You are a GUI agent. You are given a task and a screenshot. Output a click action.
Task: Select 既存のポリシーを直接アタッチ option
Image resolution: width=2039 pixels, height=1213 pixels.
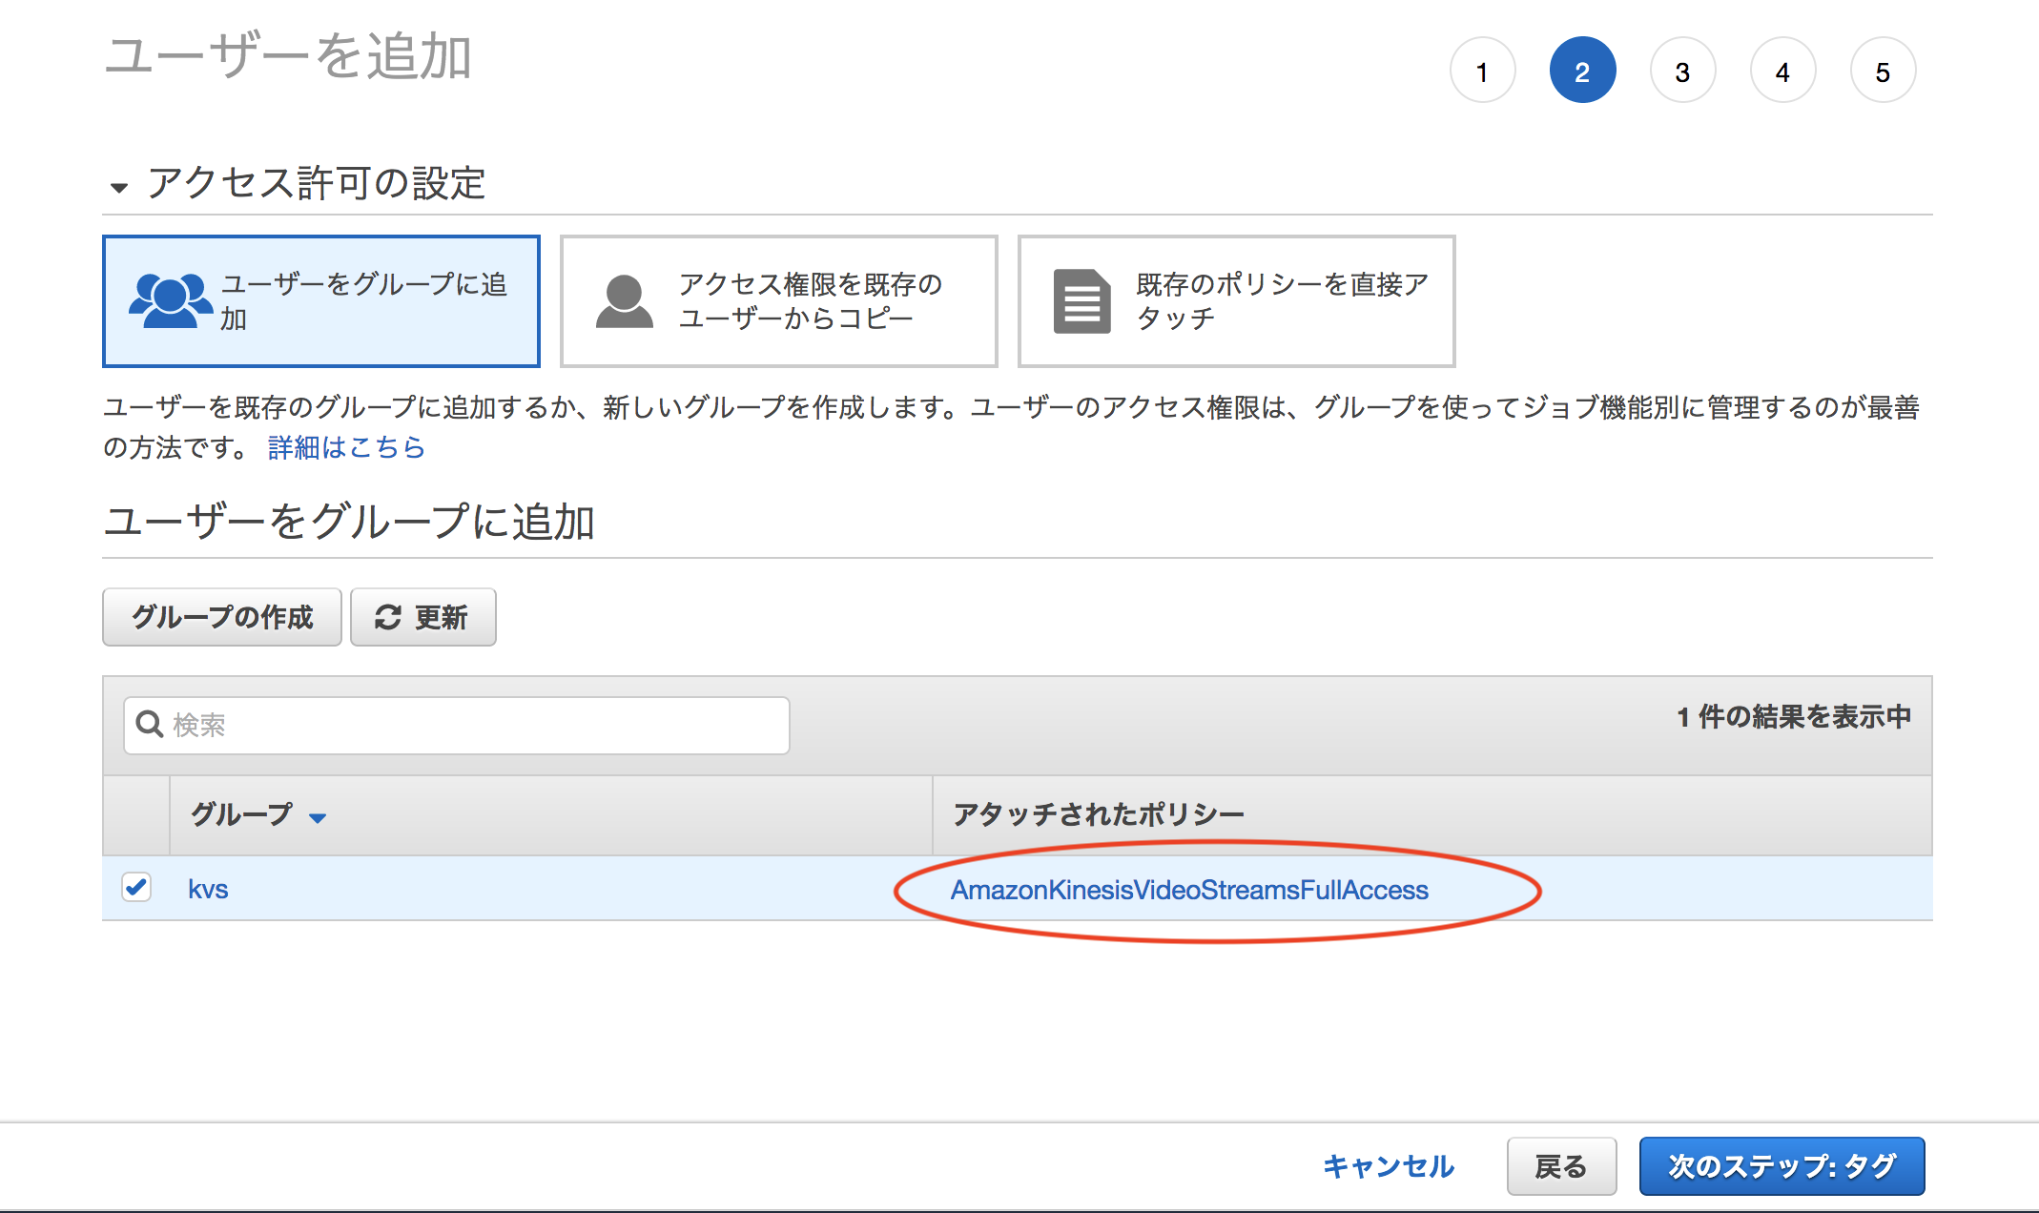[1236, 301]
